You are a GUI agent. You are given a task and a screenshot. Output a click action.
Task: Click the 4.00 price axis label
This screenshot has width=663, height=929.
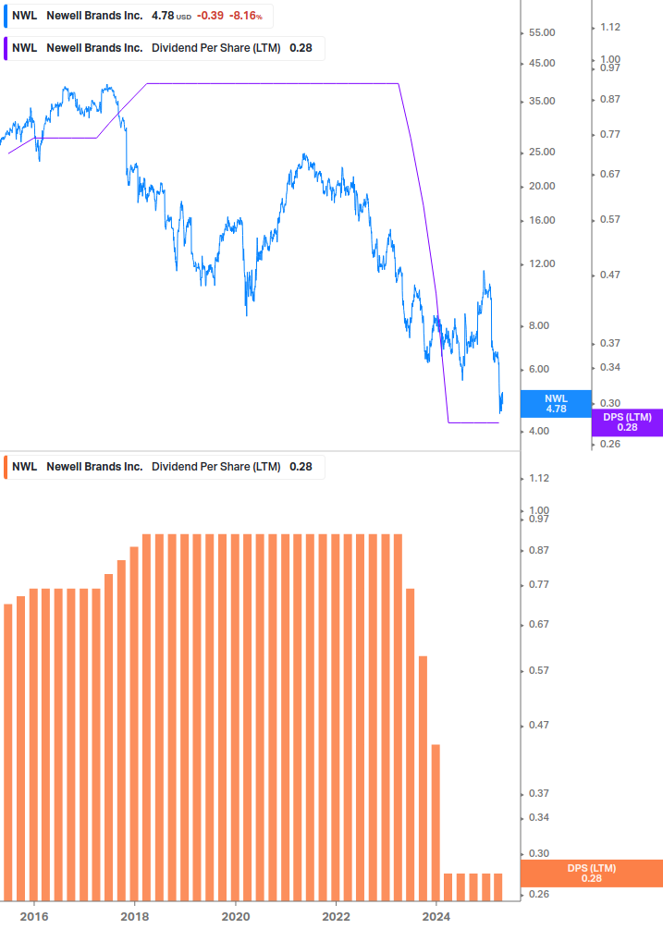539,432
